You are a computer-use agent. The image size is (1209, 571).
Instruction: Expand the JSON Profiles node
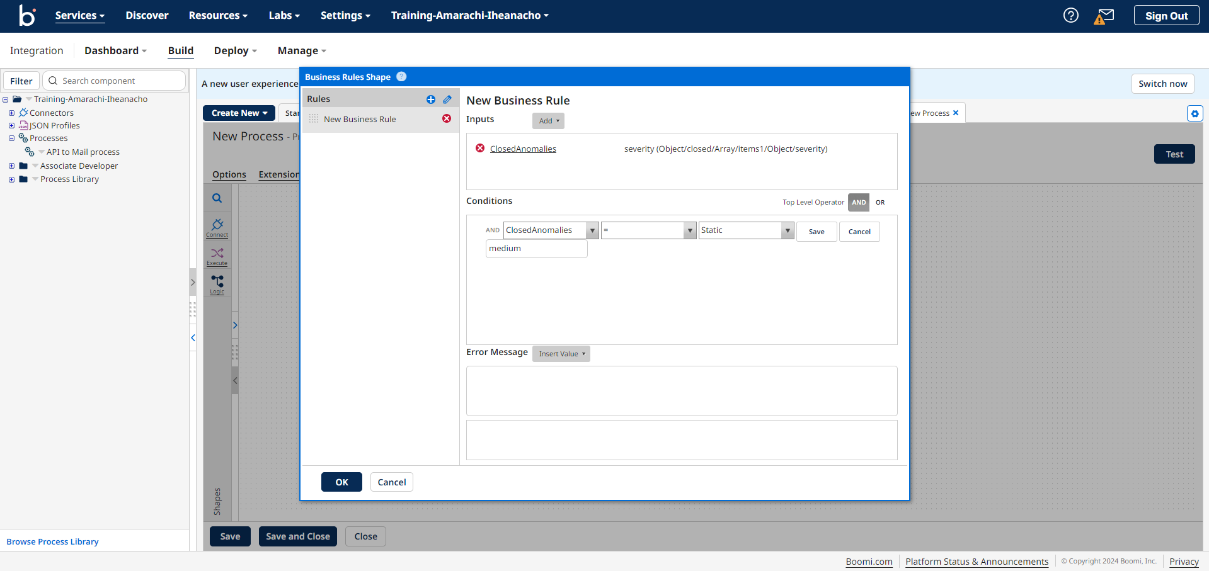[11, 126]
